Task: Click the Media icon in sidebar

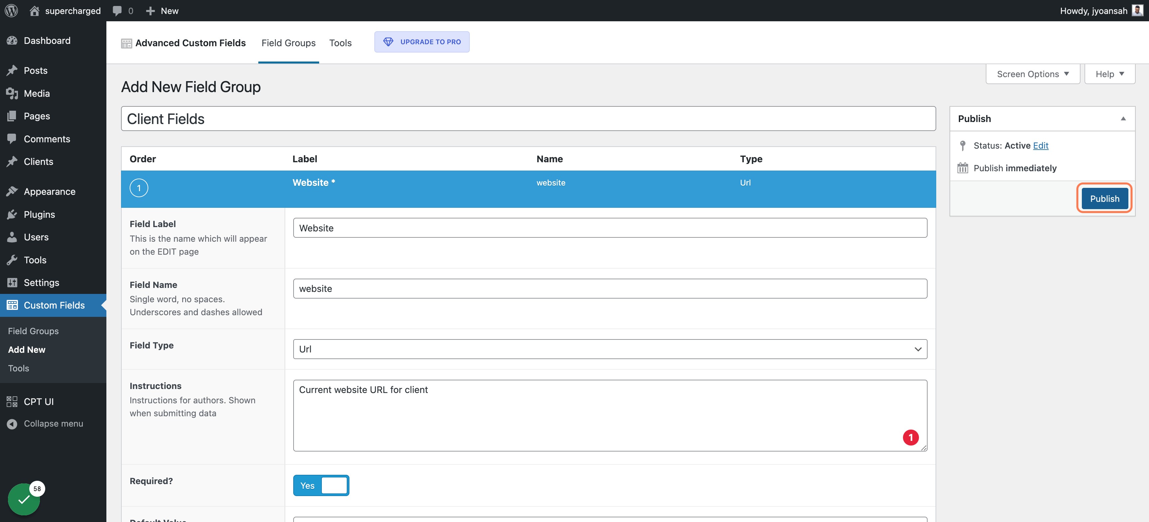Action: (12, 93)
